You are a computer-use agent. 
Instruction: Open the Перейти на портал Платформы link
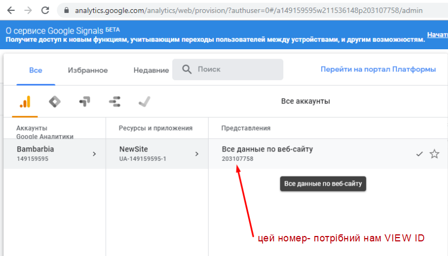[x=378, y=69]
